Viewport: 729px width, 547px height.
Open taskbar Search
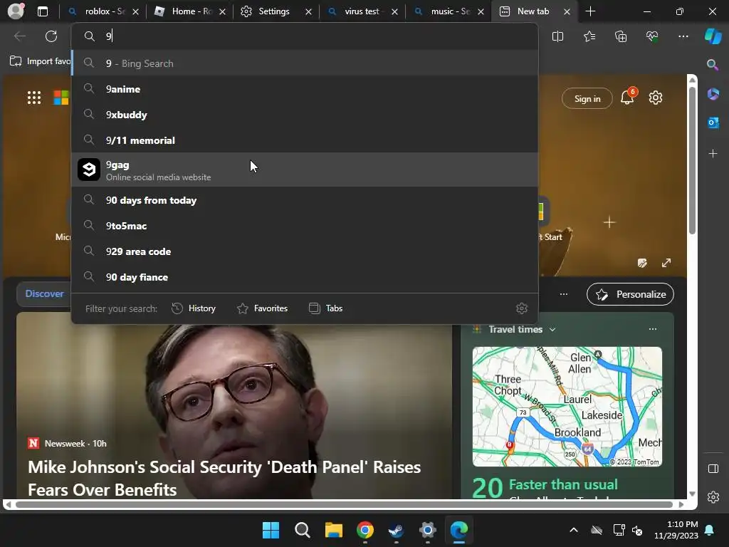coord(302,530)
